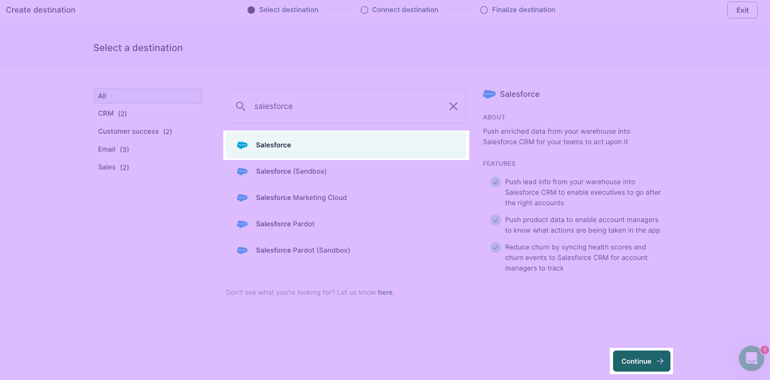This screenshot has width=770, height=380.
Task: Select the Salesforce destination icon
Action: (x=242, y=145)
